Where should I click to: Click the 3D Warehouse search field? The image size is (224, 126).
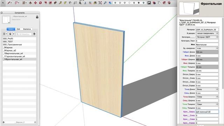[24, 34]
